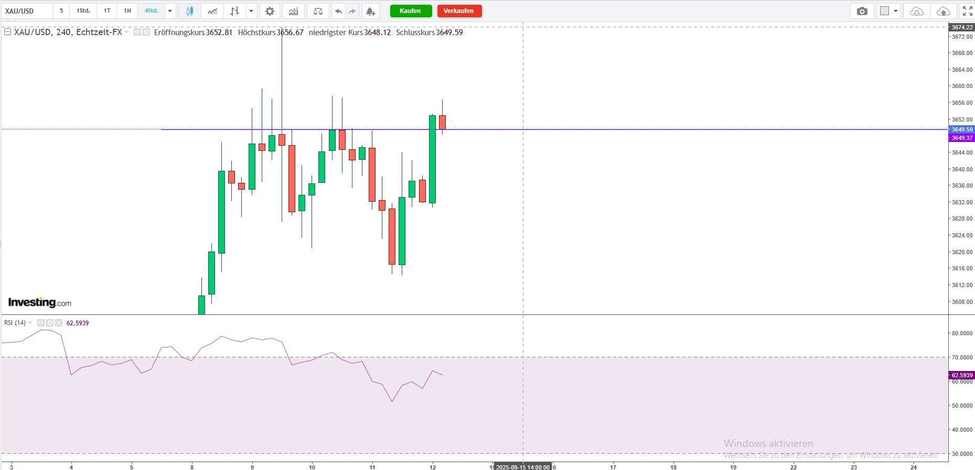
Task: Expand the bar style dropdown arrow
Action: (252, 11)
